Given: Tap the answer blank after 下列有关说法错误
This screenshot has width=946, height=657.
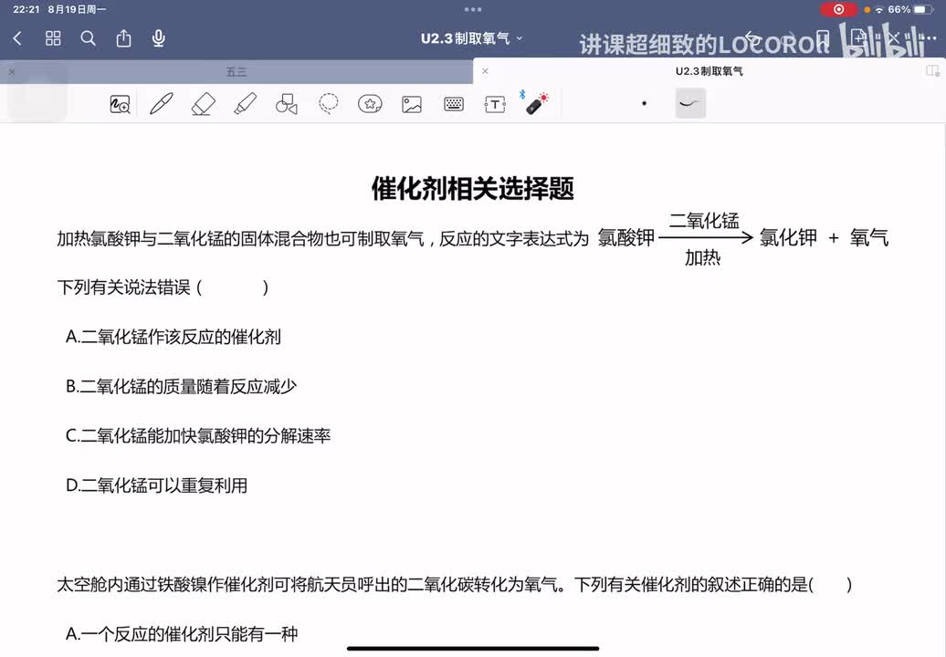Looking at the screenshot, I should tap(232, 287).
